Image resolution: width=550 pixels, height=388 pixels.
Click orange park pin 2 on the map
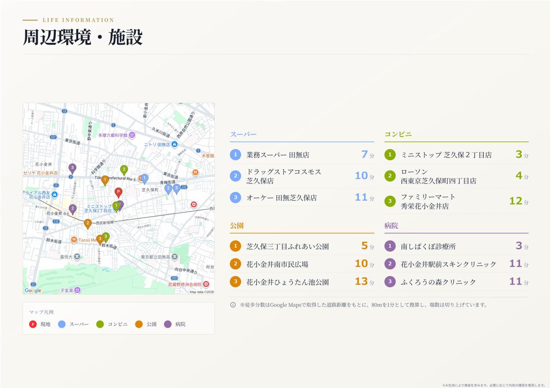[88, 224]
